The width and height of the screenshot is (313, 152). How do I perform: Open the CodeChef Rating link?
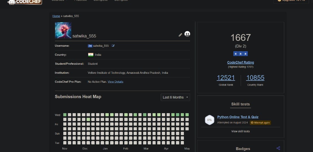point(240,62)
